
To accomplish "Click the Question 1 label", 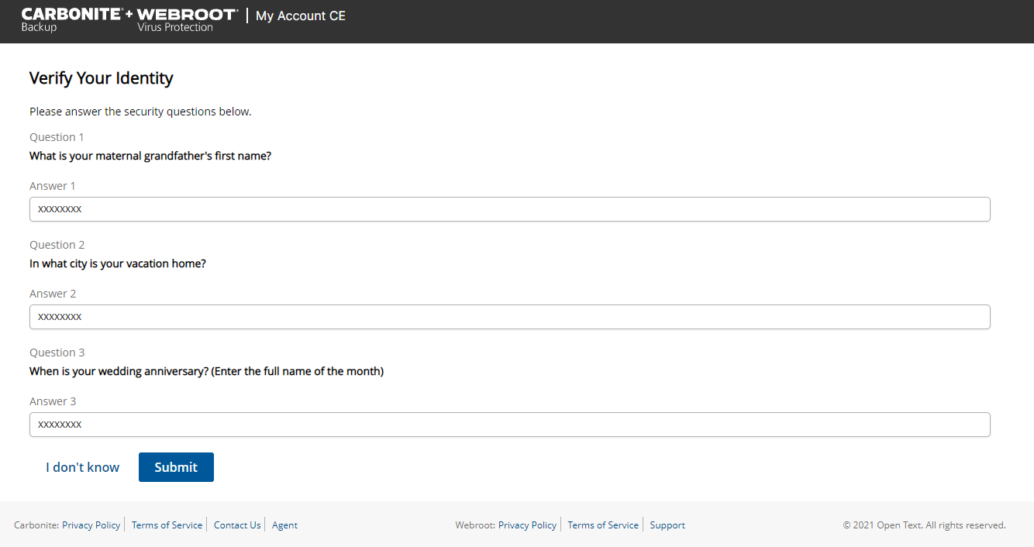I will [57, 136].
